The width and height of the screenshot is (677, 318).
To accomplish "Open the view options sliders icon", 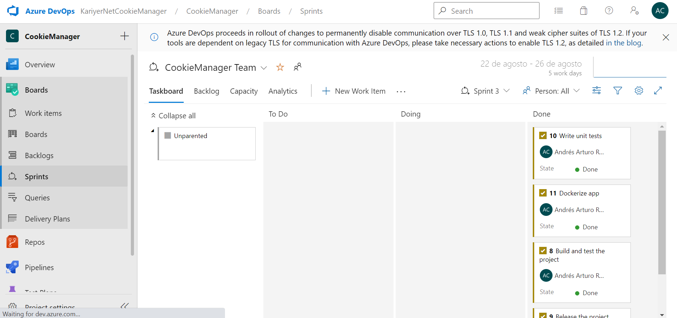I will [597, 91].
